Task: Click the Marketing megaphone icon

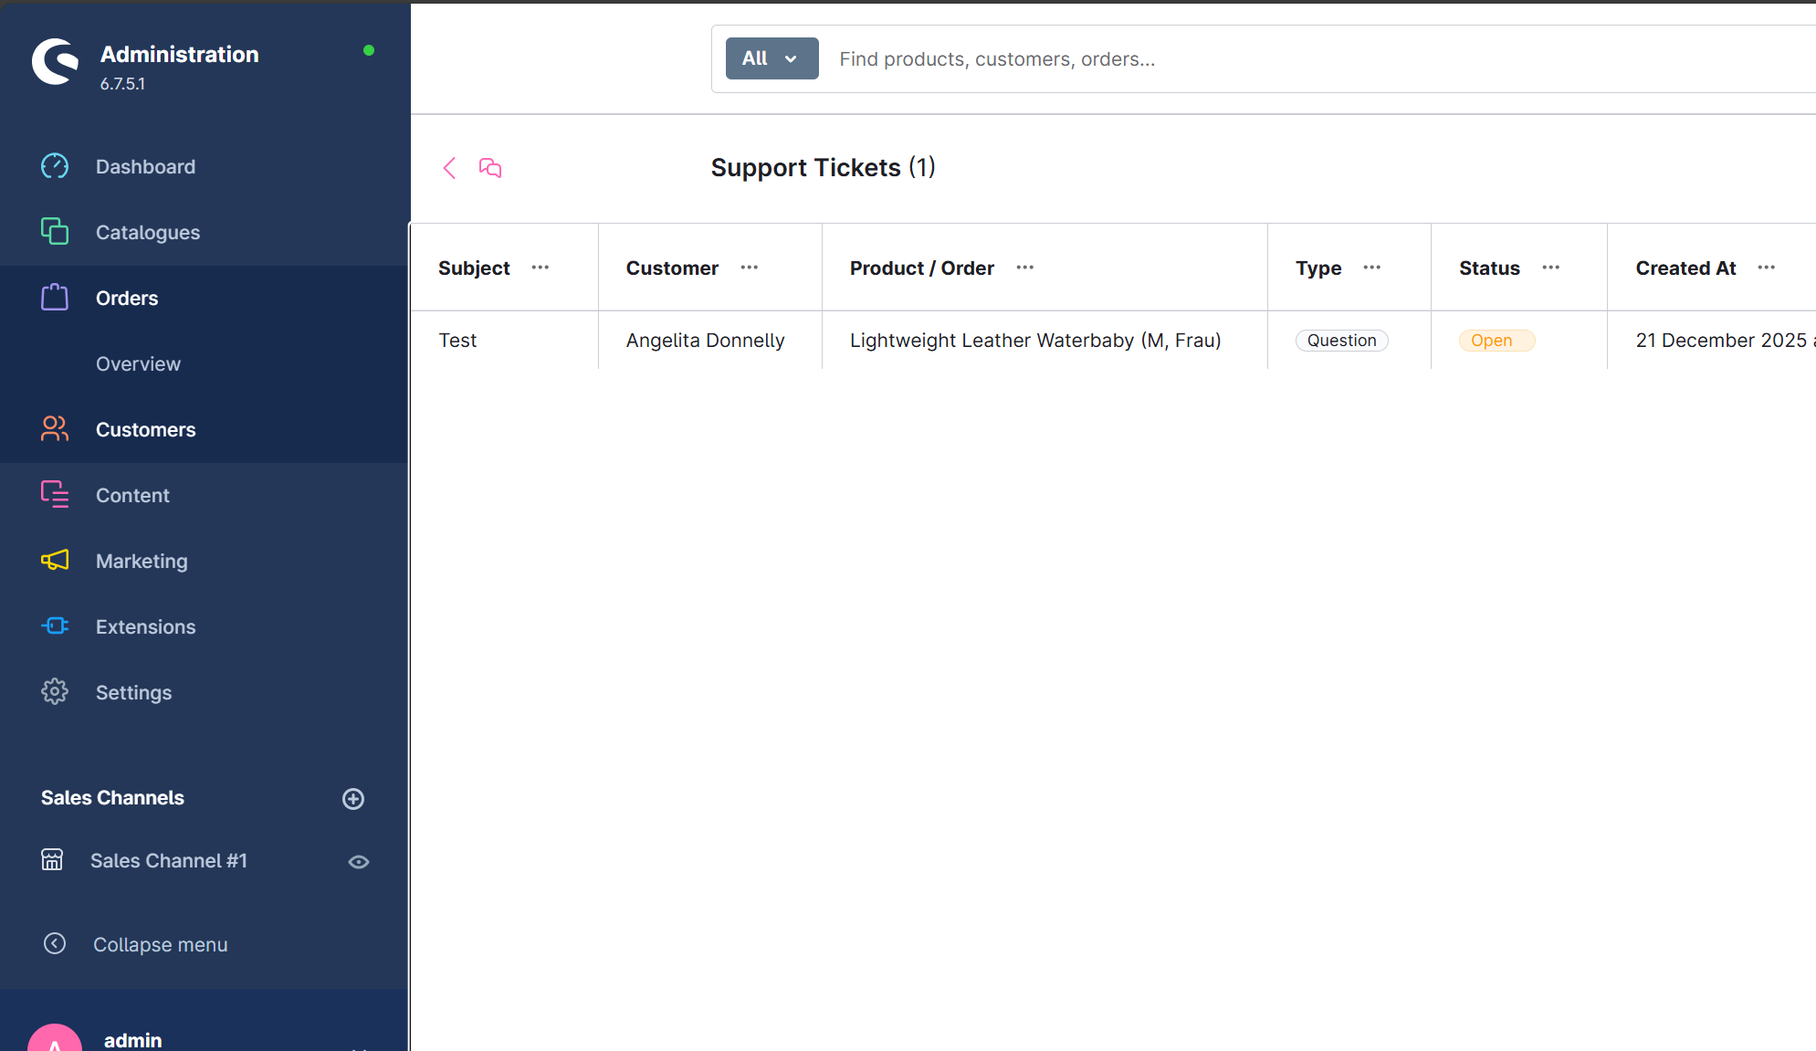Action: click(x=55, y=561)
